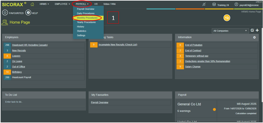Open Headcount HR (Including Casuals) link

pyautogui.click(x=30, y=45)
